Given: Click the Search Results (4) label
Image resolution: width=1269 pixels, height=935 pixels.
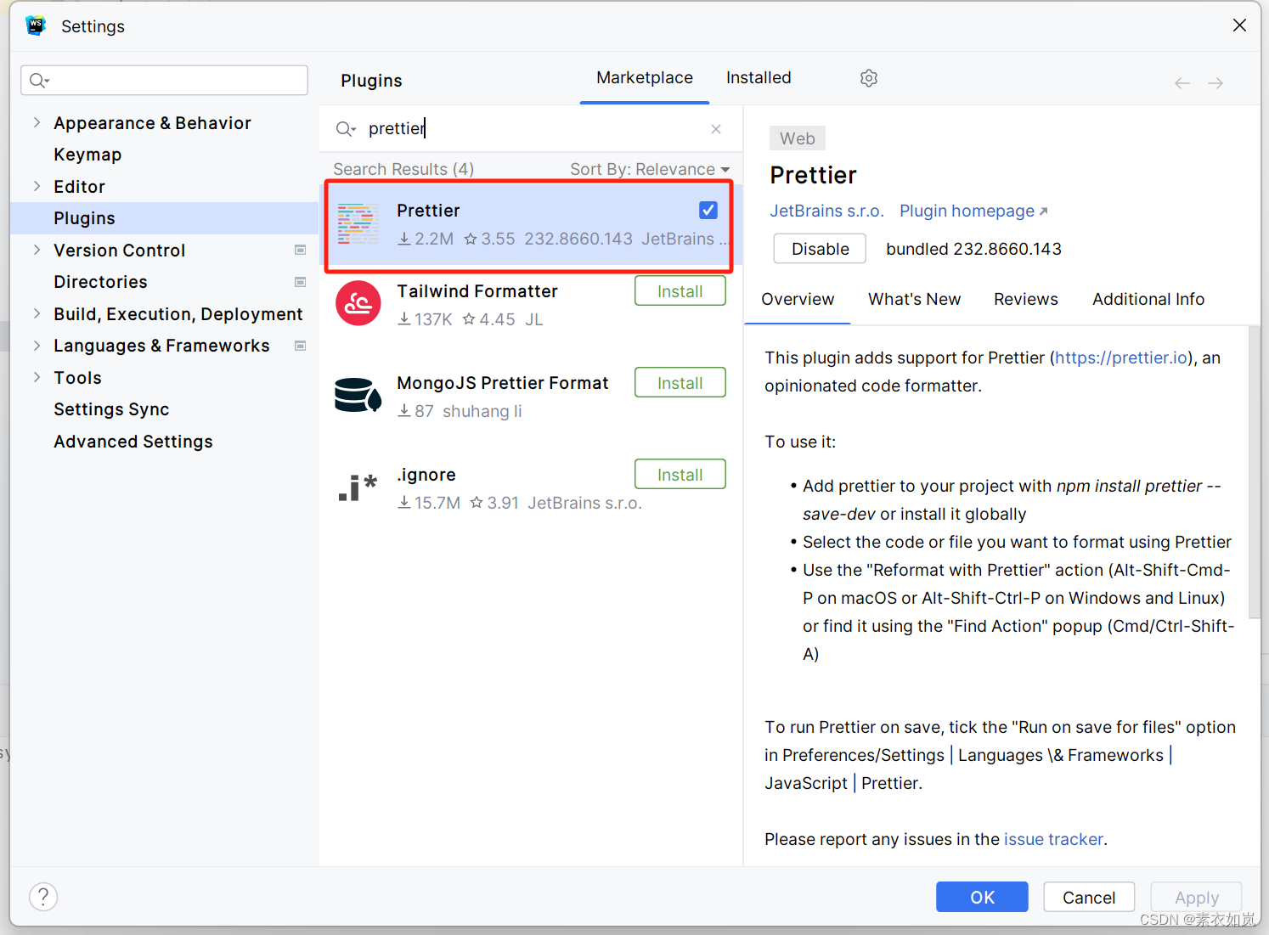Looking at the screenshot, I should pyautogui.click(x=403, y=169).
